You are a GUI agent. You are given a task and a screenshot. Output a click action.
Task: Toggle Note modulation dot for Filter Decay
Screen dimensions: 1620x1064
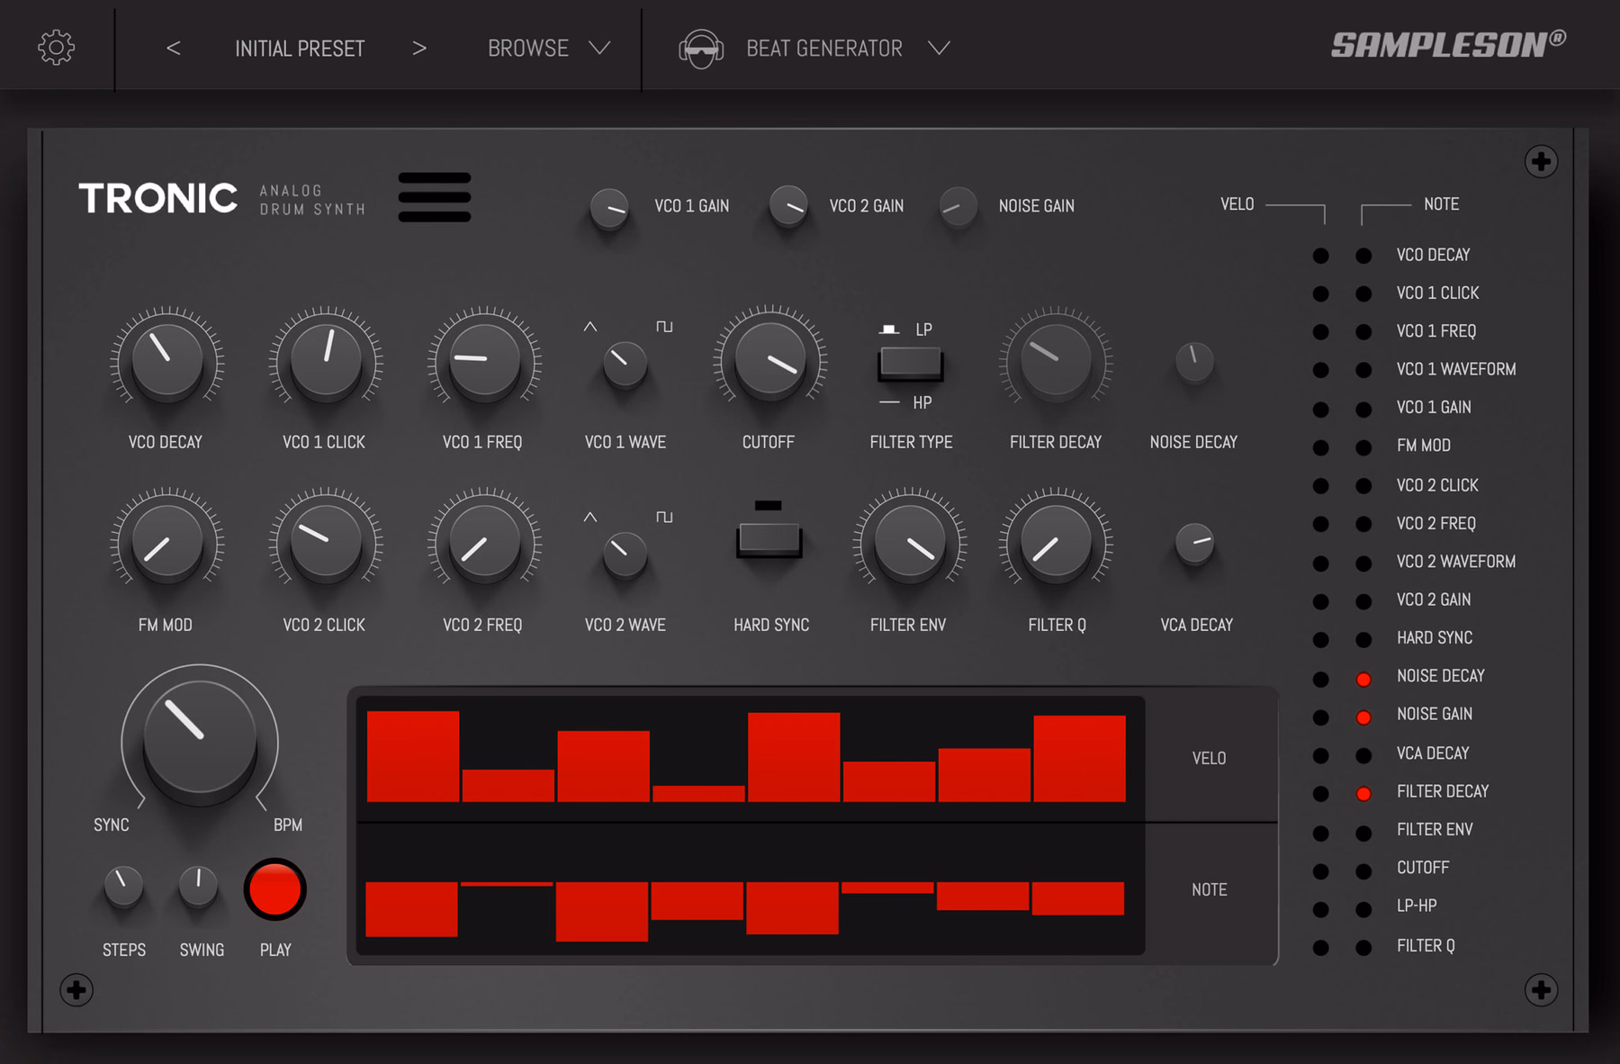tap(1363, 793)
